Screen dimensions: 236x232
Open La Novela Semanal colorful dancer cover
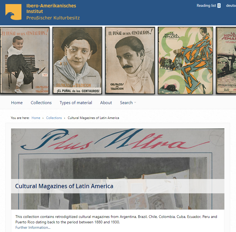(186, 61)
